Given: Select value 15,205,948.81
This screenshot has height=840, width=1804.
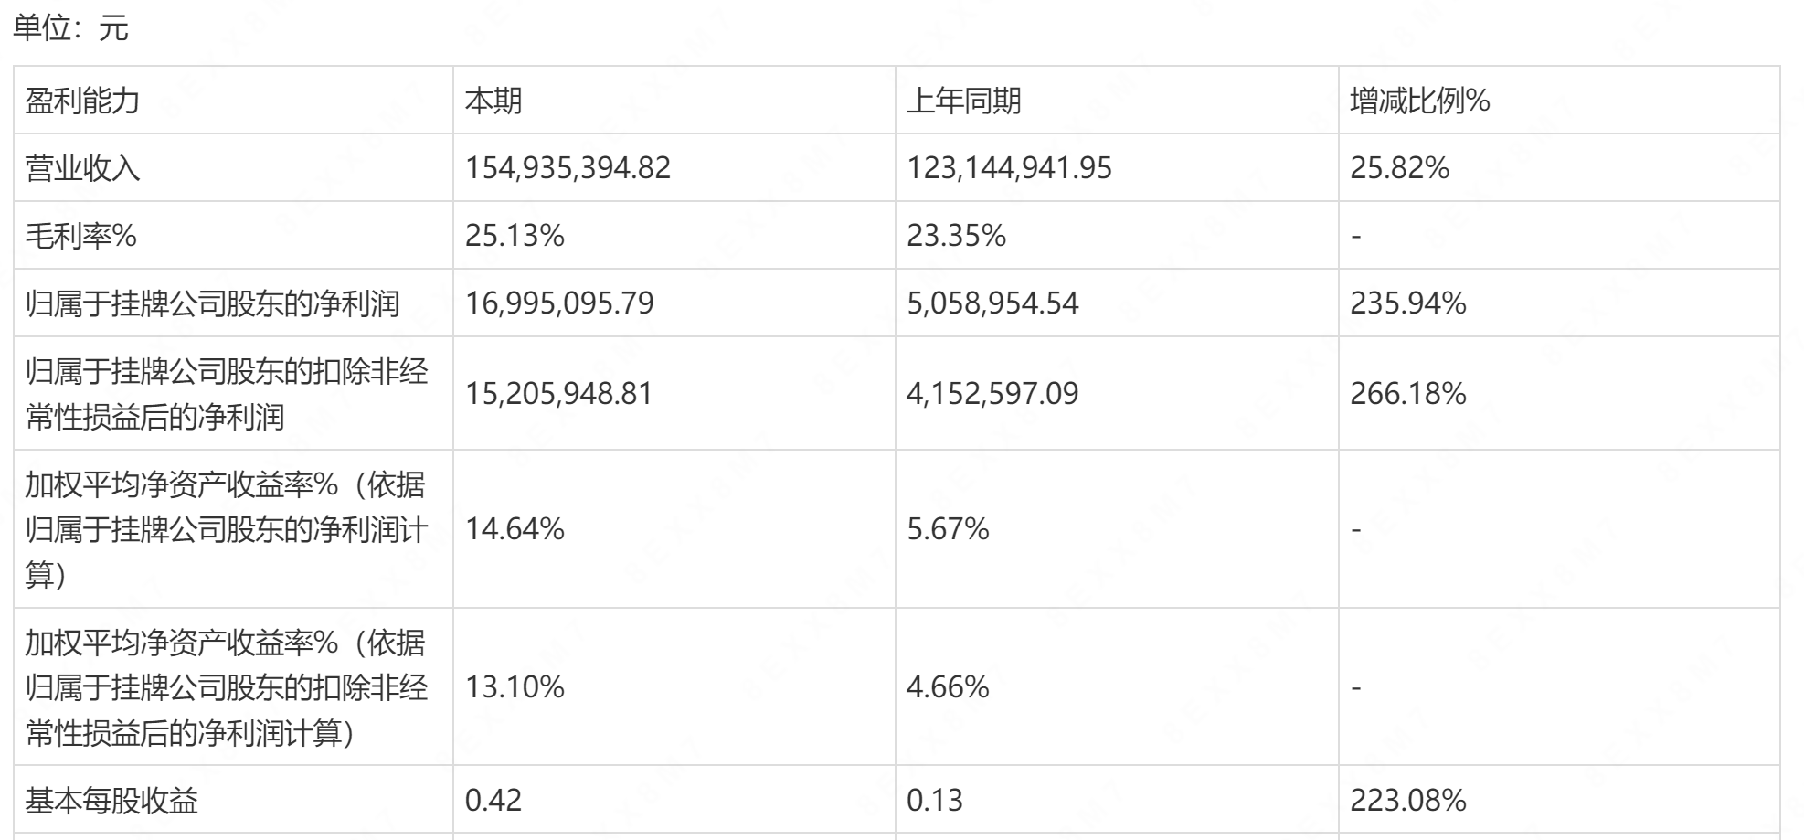Looking at the screenshot, I should coord(559,394).
